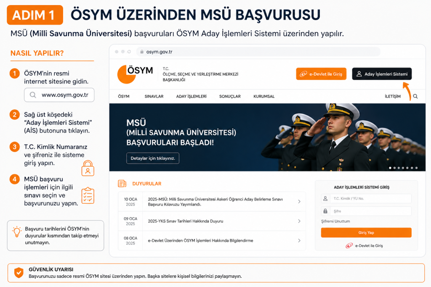This screenshot has height=287, width=431.
Task: Open the 2025-YKS Sınav Tarihleri Hakkında Duyuru
Action: [186, 221]
